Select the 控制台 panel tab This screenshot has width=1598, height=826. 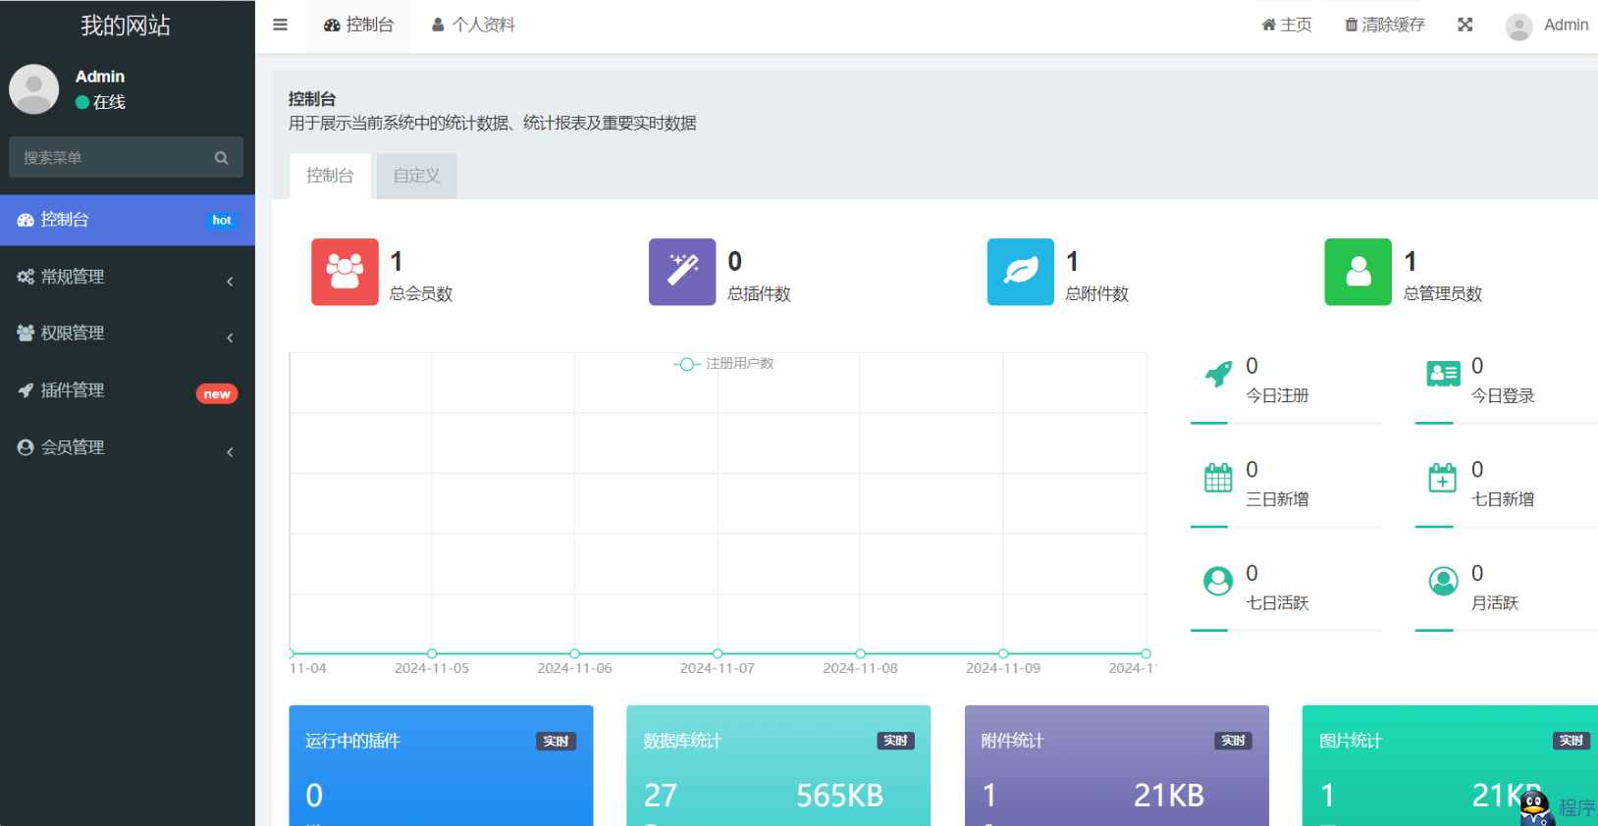pyautogui.click(x=330, y=176)
